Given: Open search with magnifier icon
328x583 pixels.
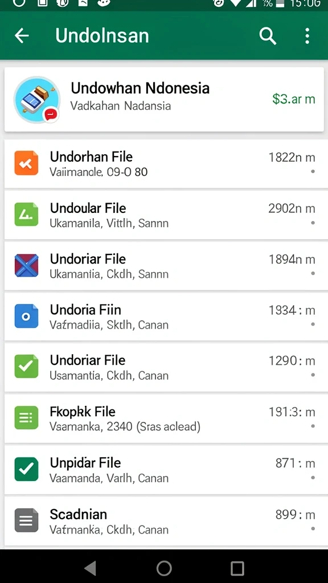Looking at the screenshot, I should point(268,36).
